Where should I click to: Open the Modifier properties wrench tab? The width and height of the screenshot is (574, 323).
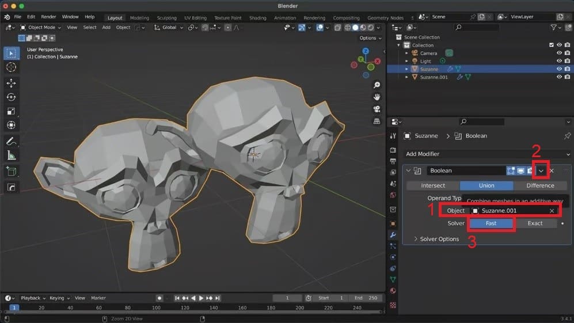click(393, 235)
